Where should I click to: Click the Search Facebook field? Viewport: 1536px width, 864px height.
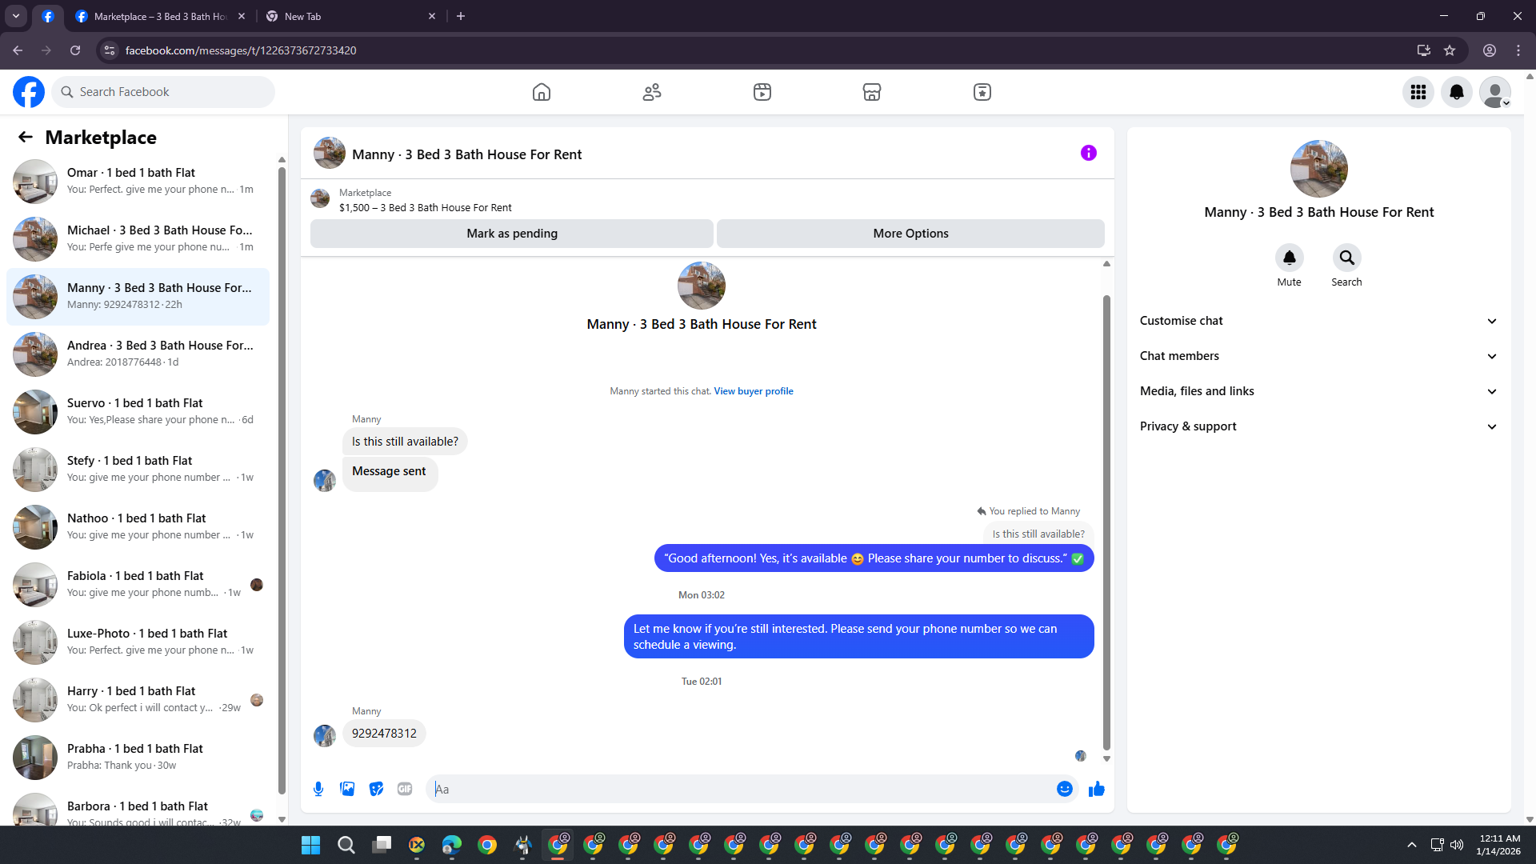(164, 92)
